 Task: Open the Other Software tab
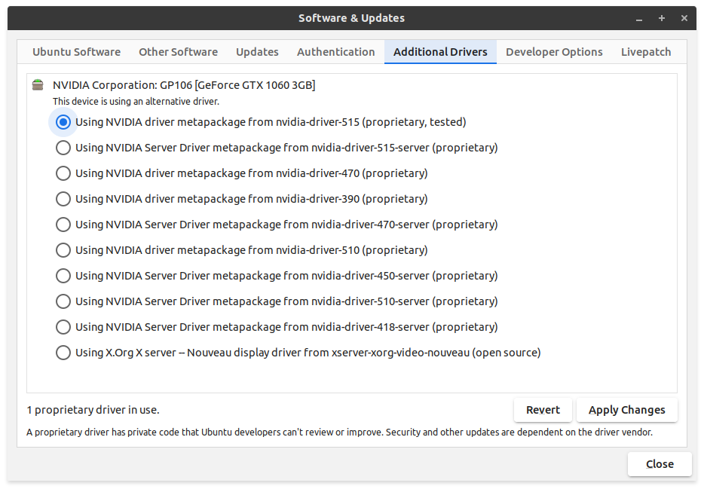click(x=178, y=52)
